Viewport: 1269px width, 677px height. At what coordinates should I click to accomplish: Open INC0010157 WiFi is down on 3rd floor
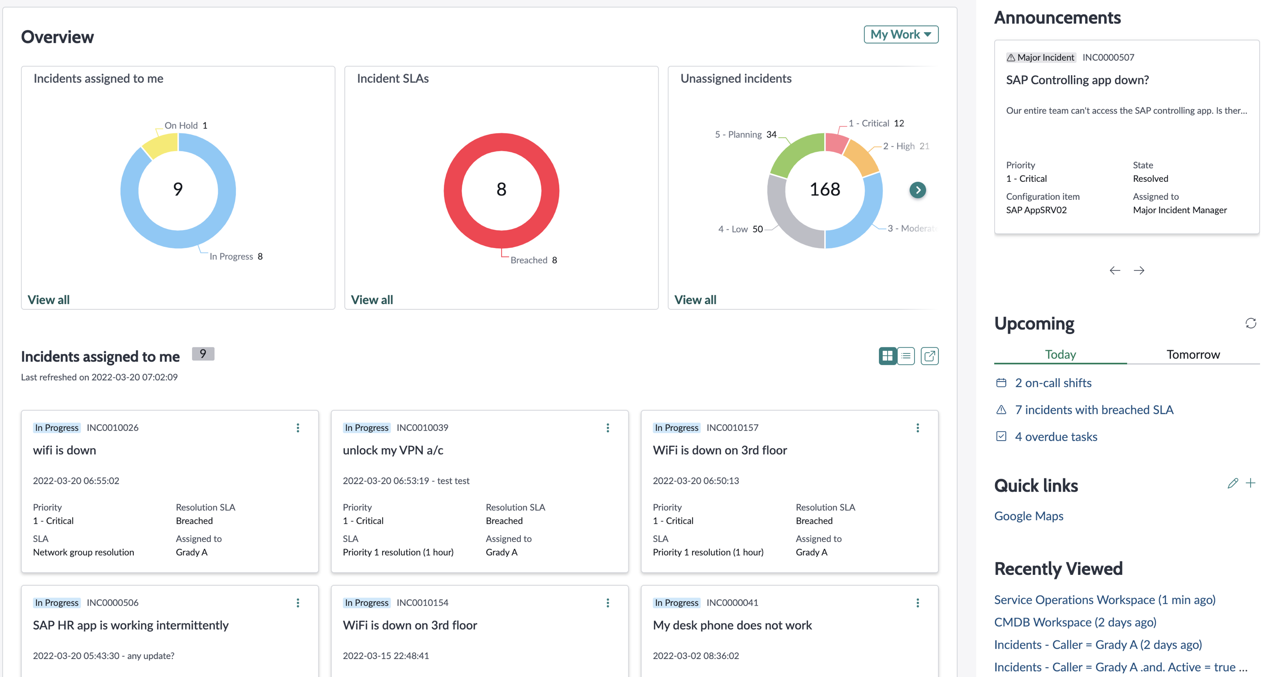[789, 491]
